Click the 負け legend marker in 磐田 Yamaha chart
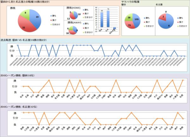Viewport: 190px width, 137px height. tap(144, 22)
